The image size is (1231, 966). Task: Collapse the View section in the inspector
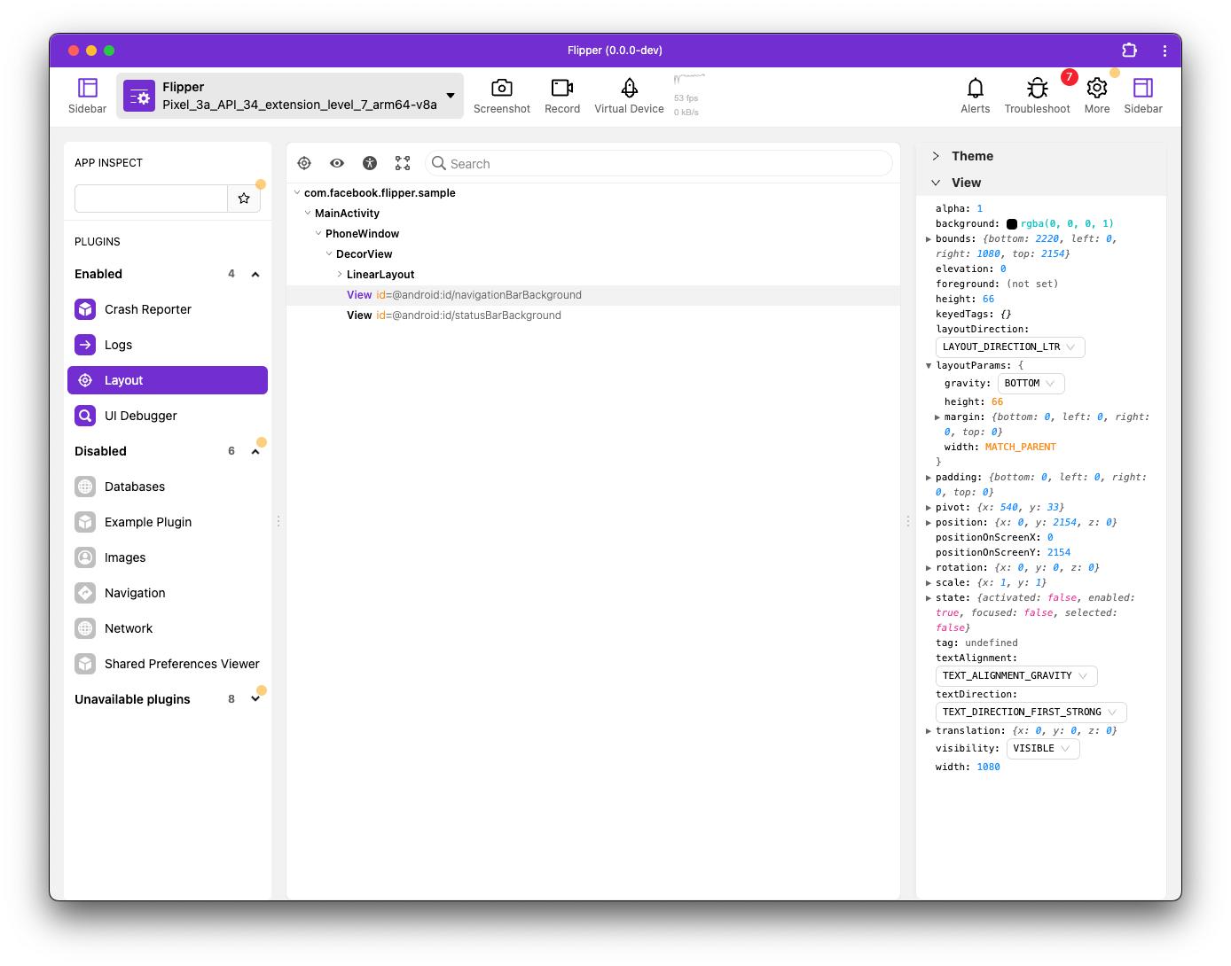pos(936,183)
